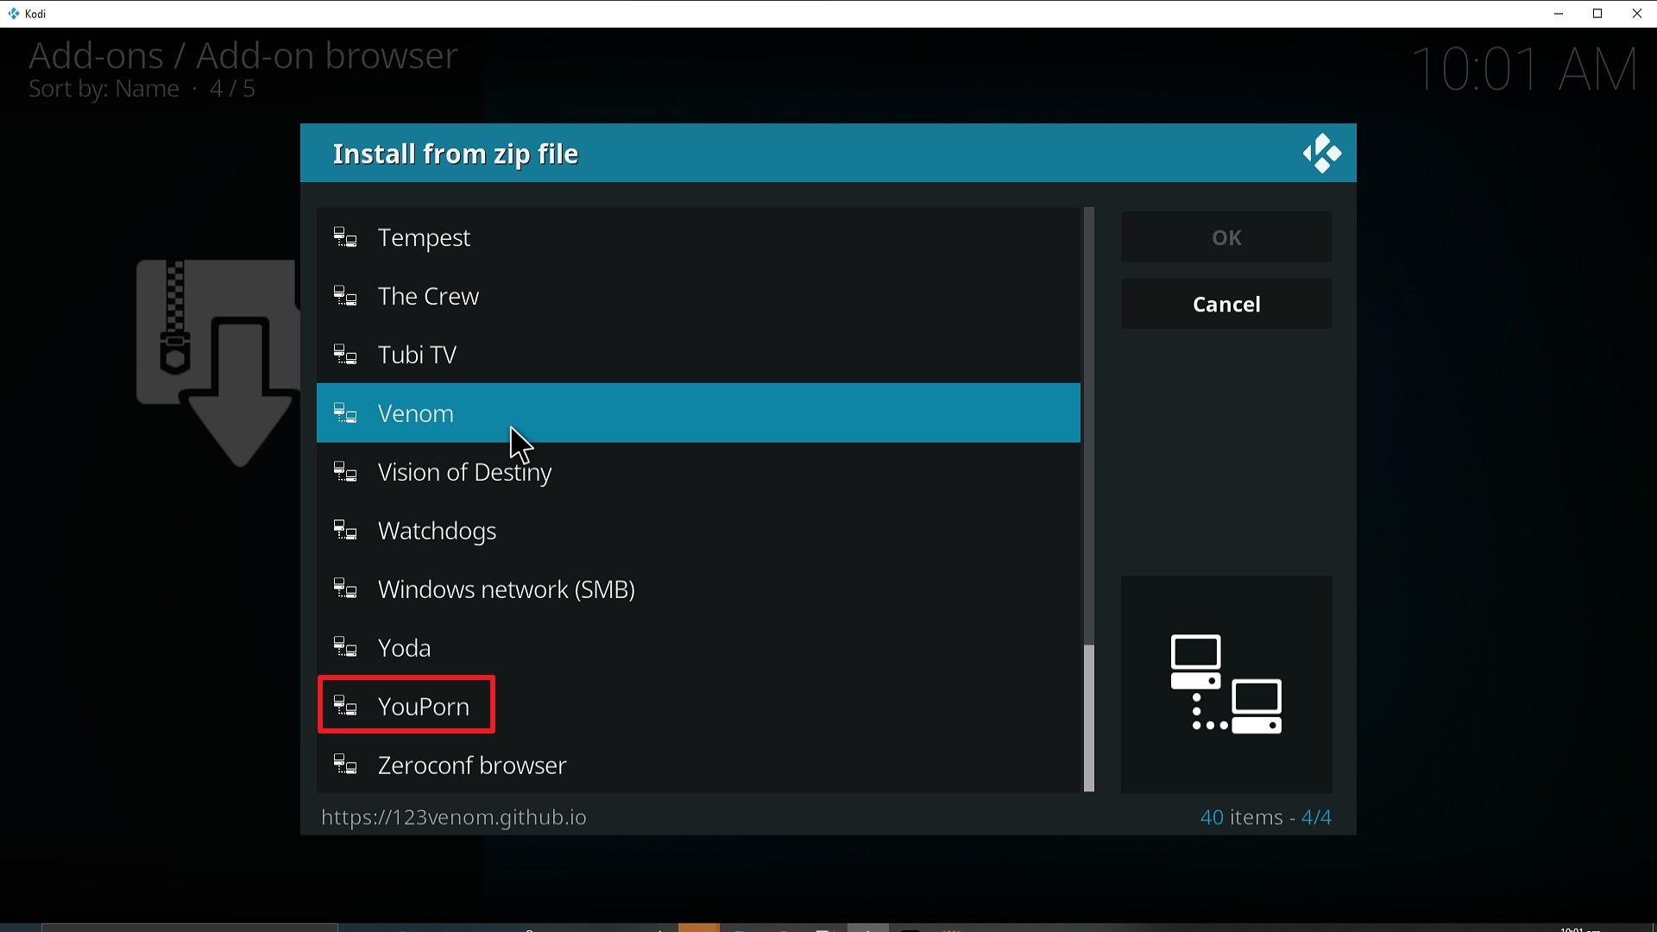Image resolution: width=1657 pixels, height=932 pixels.
Task: Browse Windows network (SMB)
Action: (x=698, y=589)
